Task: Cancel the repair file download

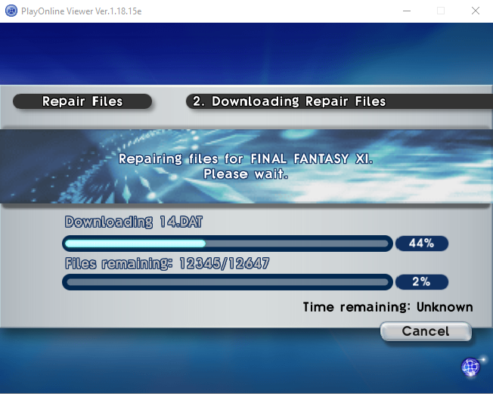Action: tap(426, 331)
